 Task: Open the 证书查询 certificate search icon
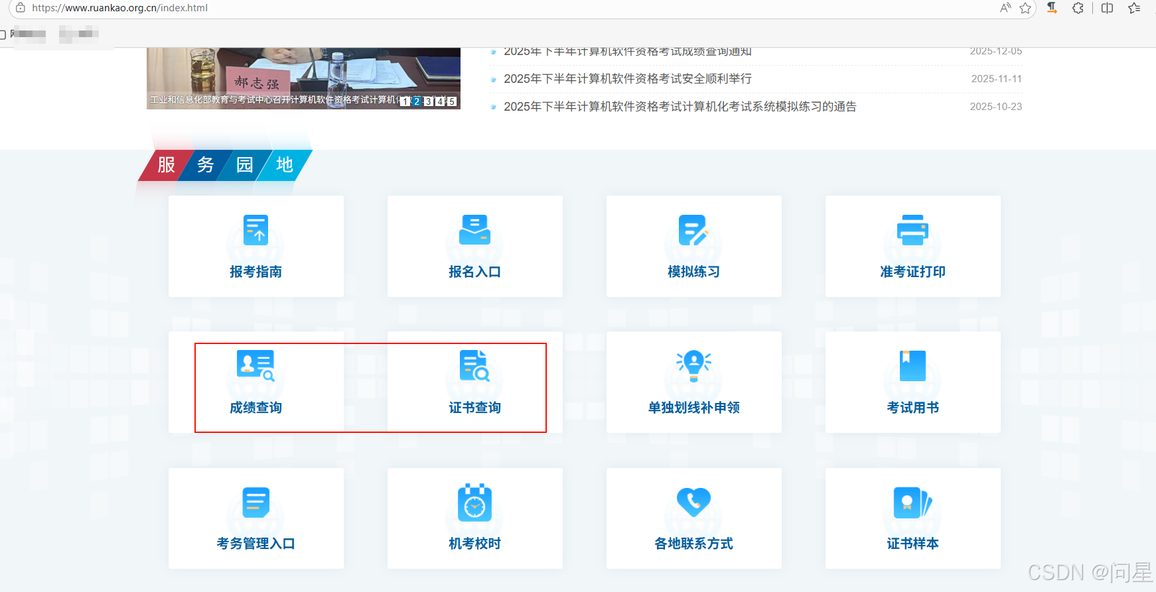point(474,365)
